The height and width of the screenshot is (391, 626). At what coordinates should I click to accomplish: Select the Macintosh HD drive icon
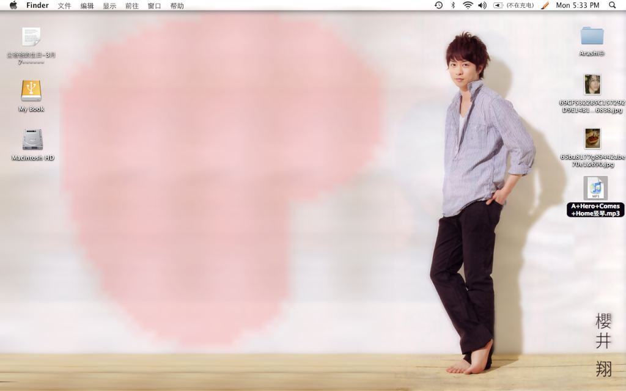click(x=32, y=139)
